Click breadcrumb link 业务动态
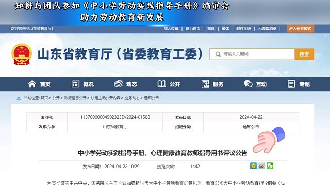The height and width of the screenshot is (185, 330). coord(132,98)
